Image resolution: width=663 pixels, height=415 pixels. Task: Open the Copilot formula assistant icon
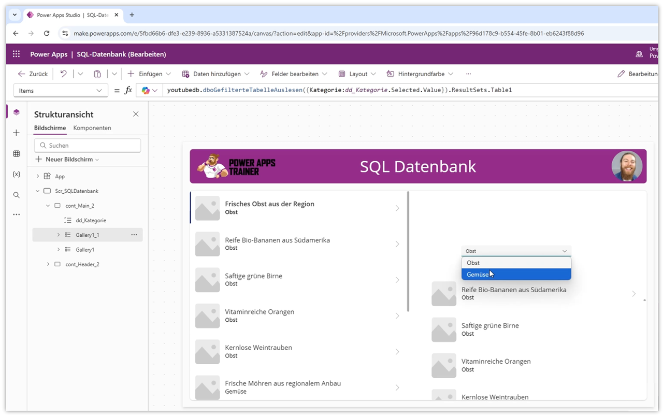(x=146, y=90)
